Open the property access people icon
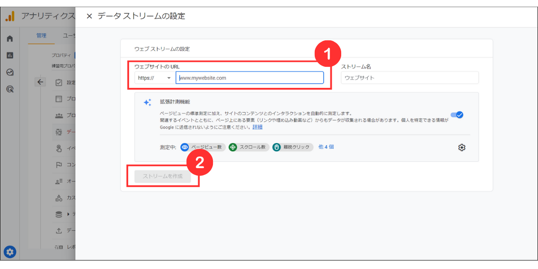 click(59, 115)
